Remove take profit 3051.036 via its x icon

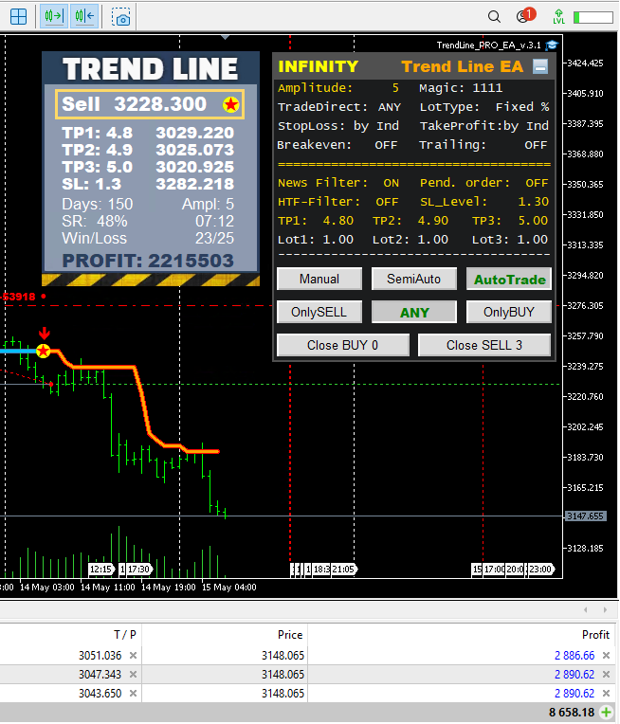point(133,656)
